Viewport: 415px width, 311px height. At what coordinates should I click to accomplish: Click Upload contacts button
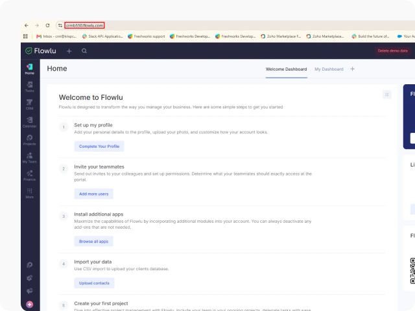tap(94, 283)
